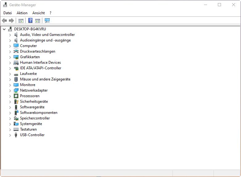241x177 pixels.
Task: Click the IDE ATA/ATAPI-Controller icon
Action: [x=16, y=68]
